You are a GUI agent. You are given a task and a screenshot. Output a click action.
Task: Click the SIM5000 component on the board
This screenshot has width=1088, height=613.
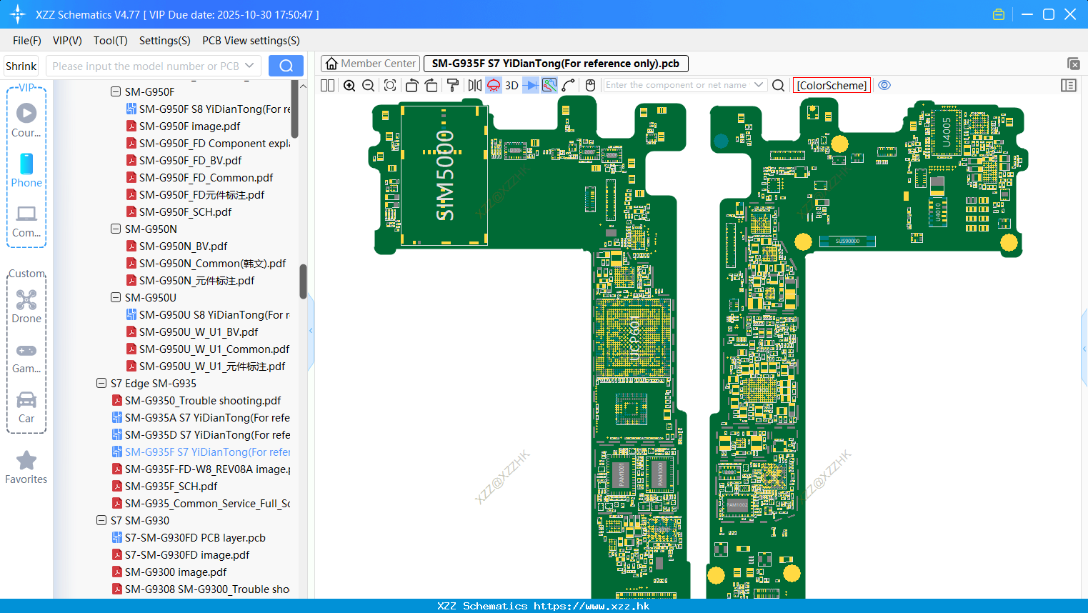(444, 175)
